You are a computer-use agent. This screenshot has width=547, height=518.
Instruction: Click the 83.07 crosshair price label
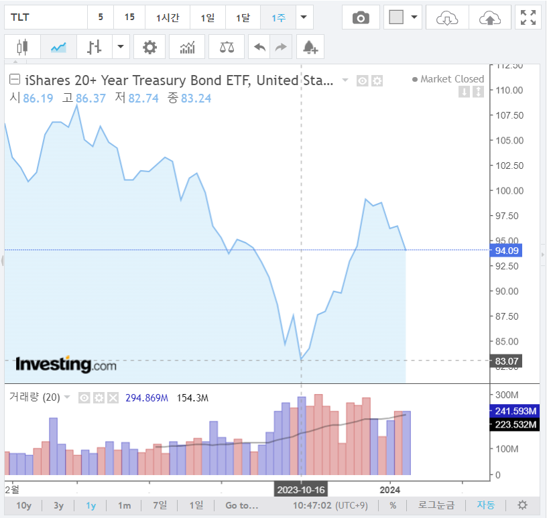pyautogui.click(x=506, y=361)
